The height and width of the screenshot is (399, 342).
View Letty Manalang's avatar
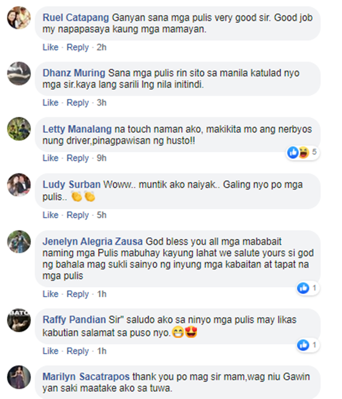19,129
